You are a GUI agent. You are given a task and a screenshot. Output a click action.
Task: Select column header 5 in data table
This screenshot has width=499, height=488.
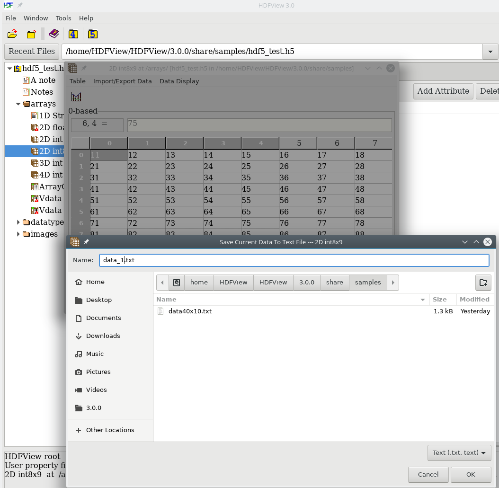pos(299,143)
